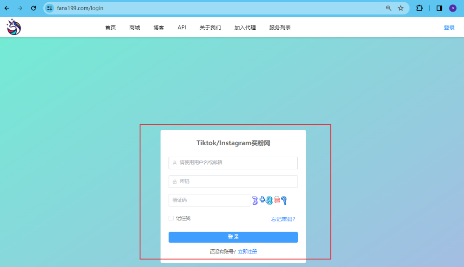Open the 商城 menu item
The width and height of the screenshot is (464, 267).
(134, 27)
